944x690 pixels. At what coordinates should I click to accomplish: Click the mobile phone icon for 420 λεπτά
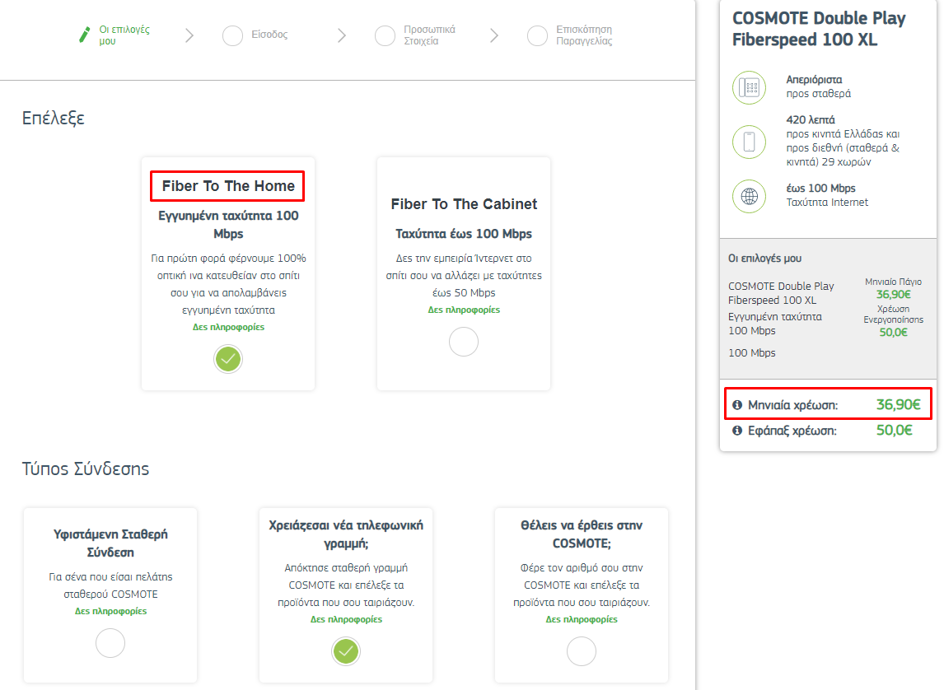(749, 142)
